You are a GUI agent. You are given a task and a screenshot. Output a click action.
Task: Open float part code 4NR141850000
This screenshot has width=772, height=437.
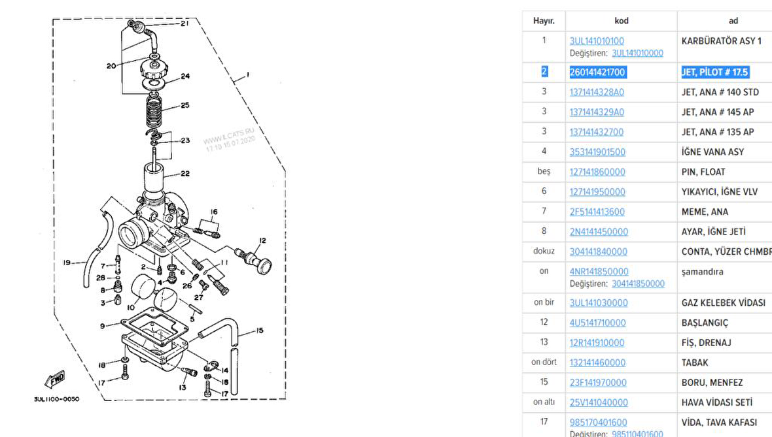pos(599,271)
